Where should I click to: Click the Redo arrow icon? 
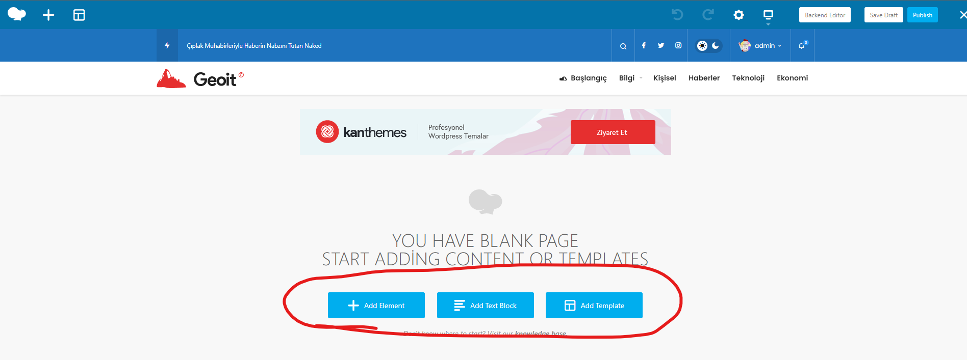[708, 15]
